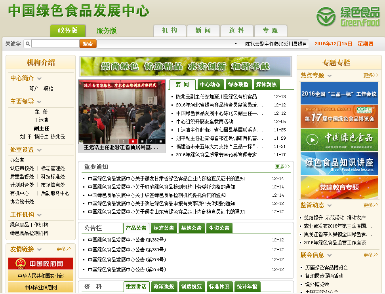This screenshot has width=385, height=294.
Task: Click the magnifier icon beside keyword field
Action: tap(28, 44)
